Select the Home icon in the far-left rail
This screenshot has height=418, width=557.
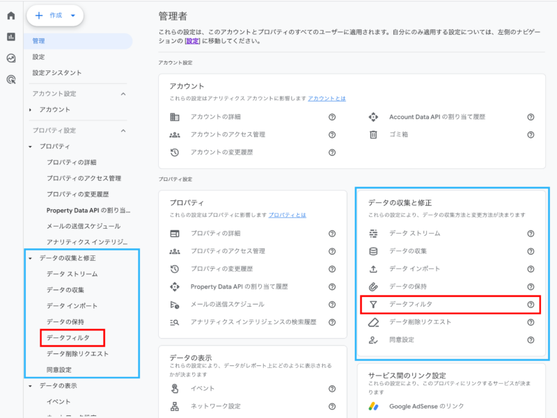tap(11, 15)
